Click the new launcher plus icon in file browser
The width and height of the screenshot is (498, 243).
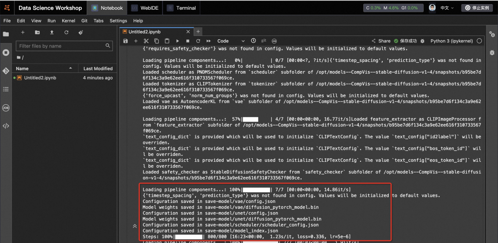(23, 32)
